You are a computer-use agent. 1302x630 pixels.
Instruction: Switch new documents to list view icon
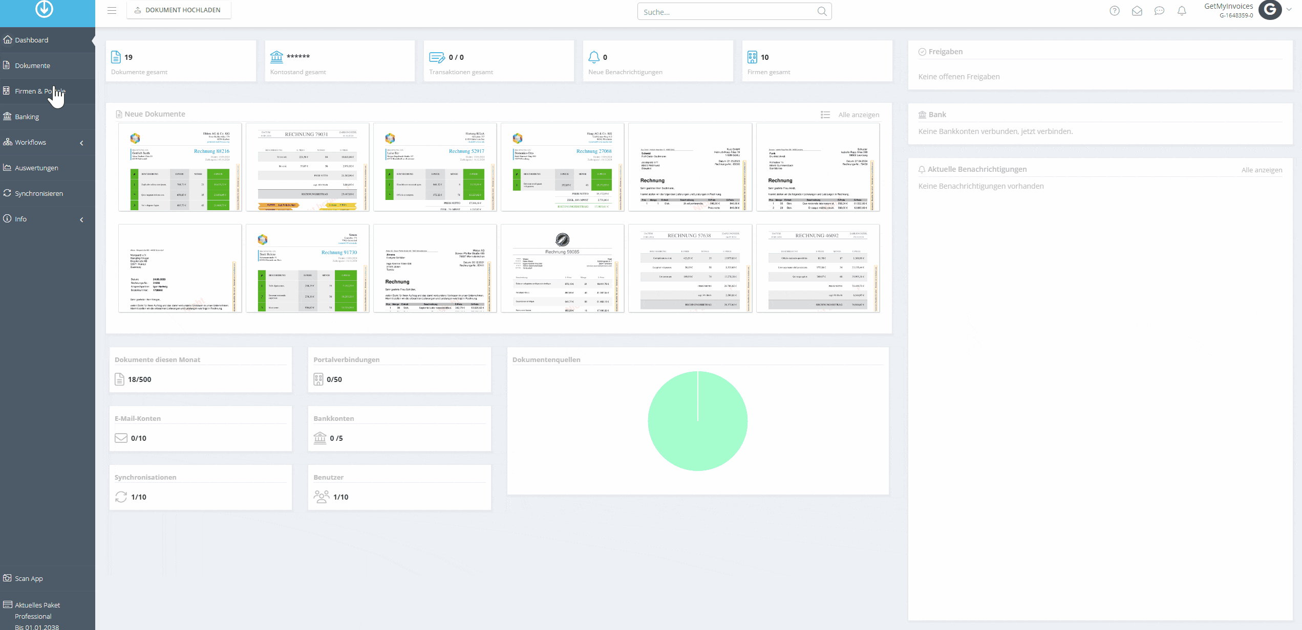point(825,115)
